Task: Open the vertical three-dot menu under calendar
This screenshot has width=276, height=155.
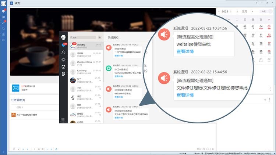Action: coord(270,89)
